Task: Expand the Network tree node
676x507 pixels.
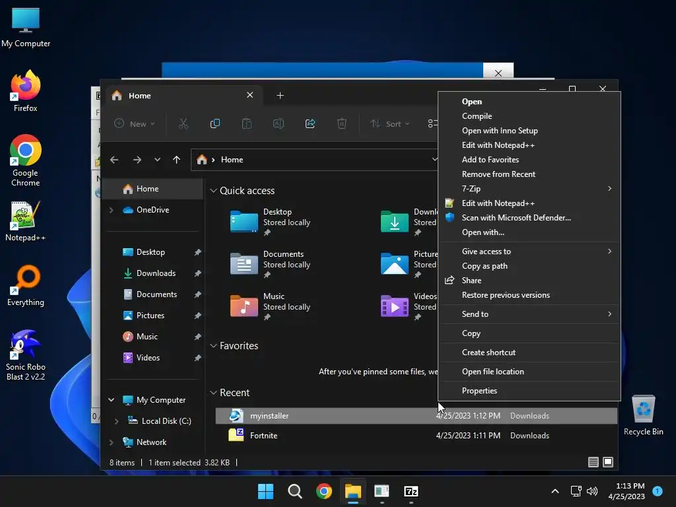Action: 111,442
